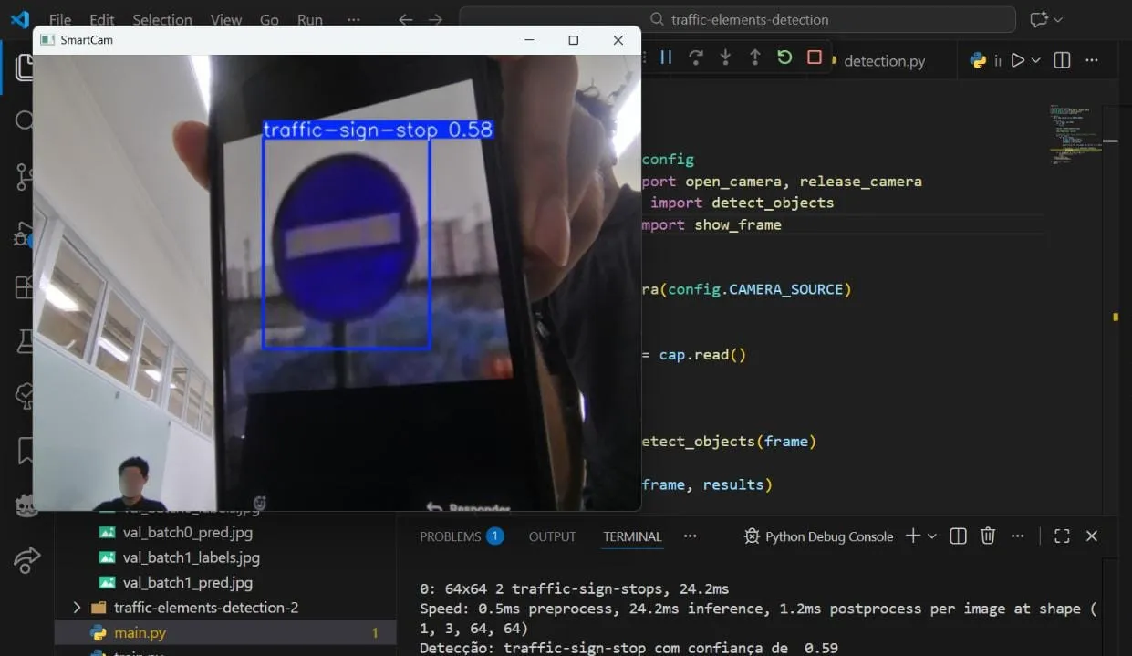Viewport: 1132px width, 656px height.
Task: Split the editor to the right
Action: [1062, 60]
